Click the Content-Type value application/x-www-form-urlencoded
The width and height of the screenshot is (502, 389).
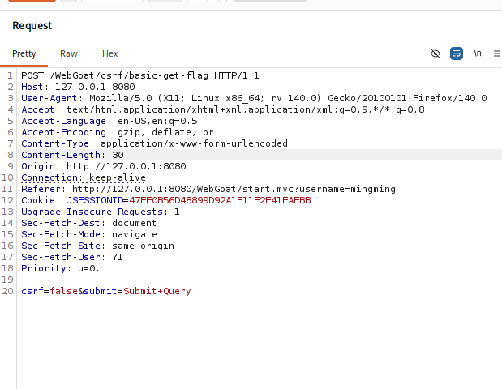pos(194,143)
